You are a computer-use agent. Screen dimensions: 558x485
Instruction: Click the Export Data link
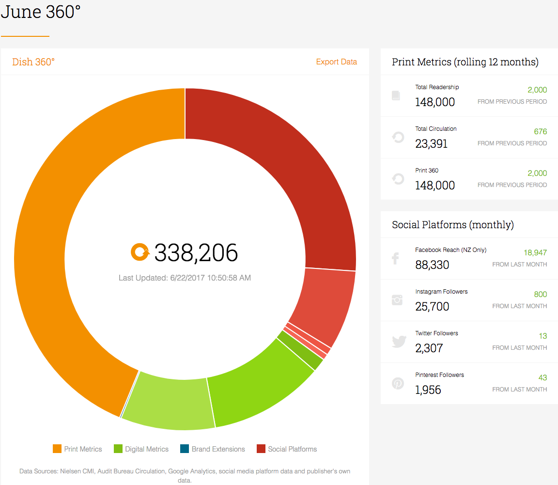336,62
